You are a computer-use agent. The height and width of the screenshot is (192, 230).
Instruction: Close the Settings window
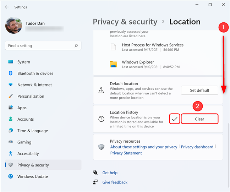pos(223,5)
